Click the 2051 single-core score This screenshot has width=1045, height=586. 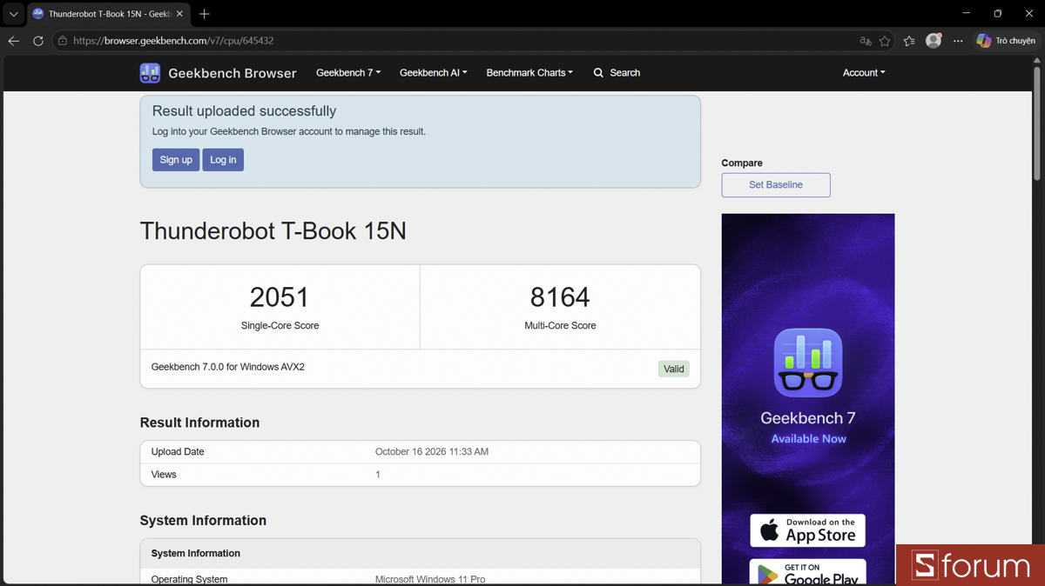click(x=280, y=297)
